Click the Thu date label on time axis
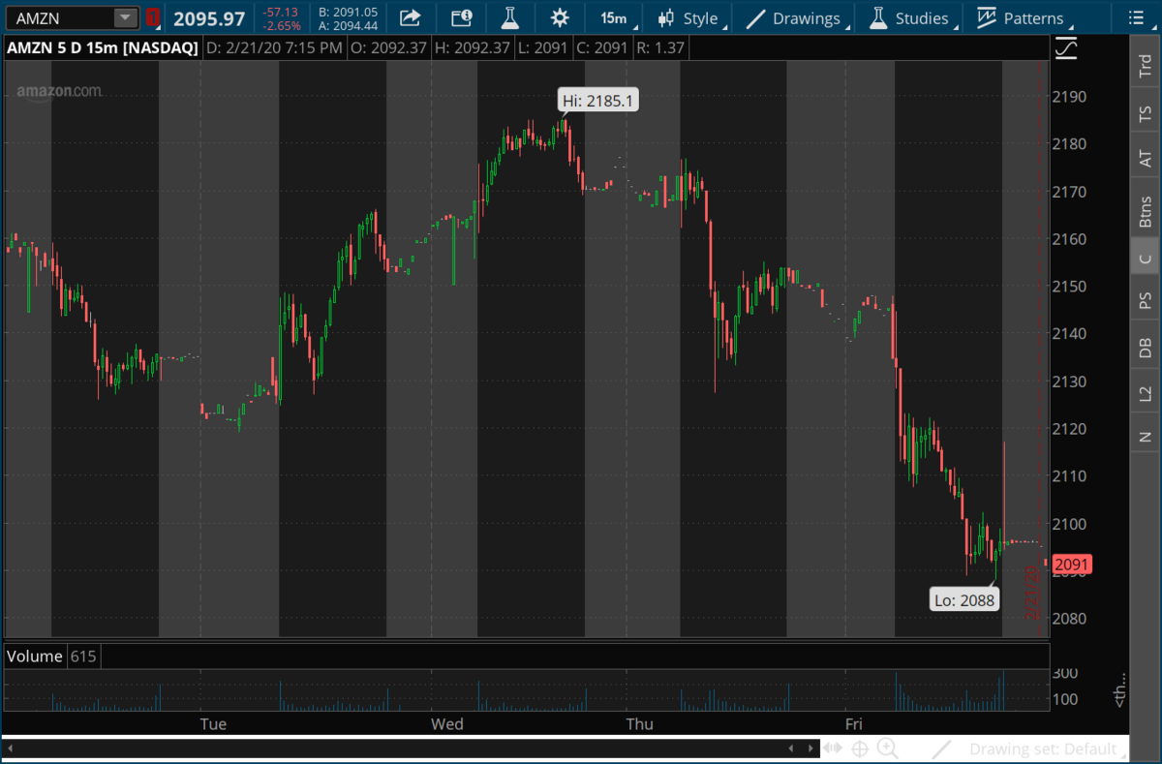Viewport: 1162px width, 764px height. 640,724
